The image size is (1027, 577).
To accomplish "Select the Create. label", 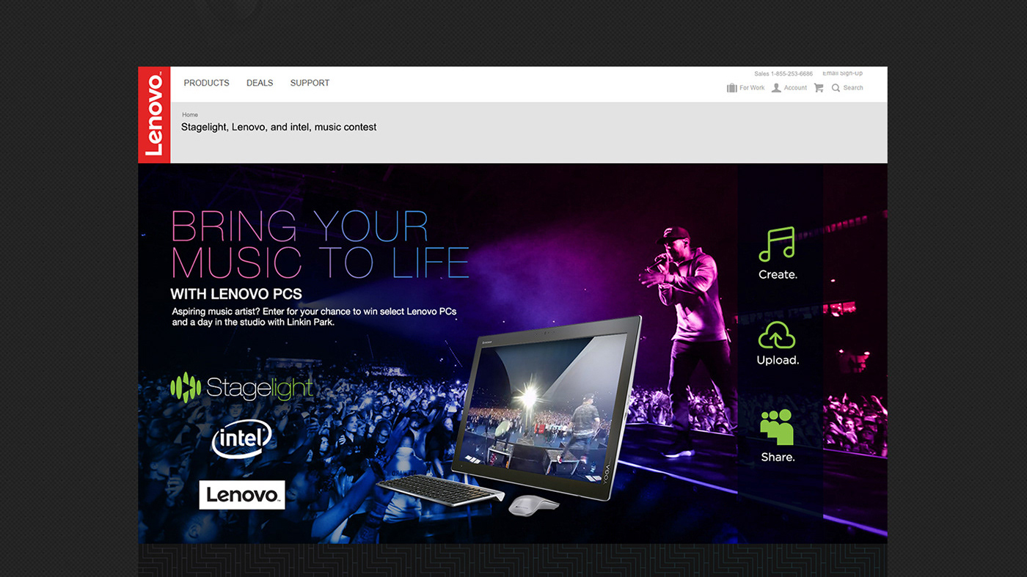I will (x=778, y=275).
